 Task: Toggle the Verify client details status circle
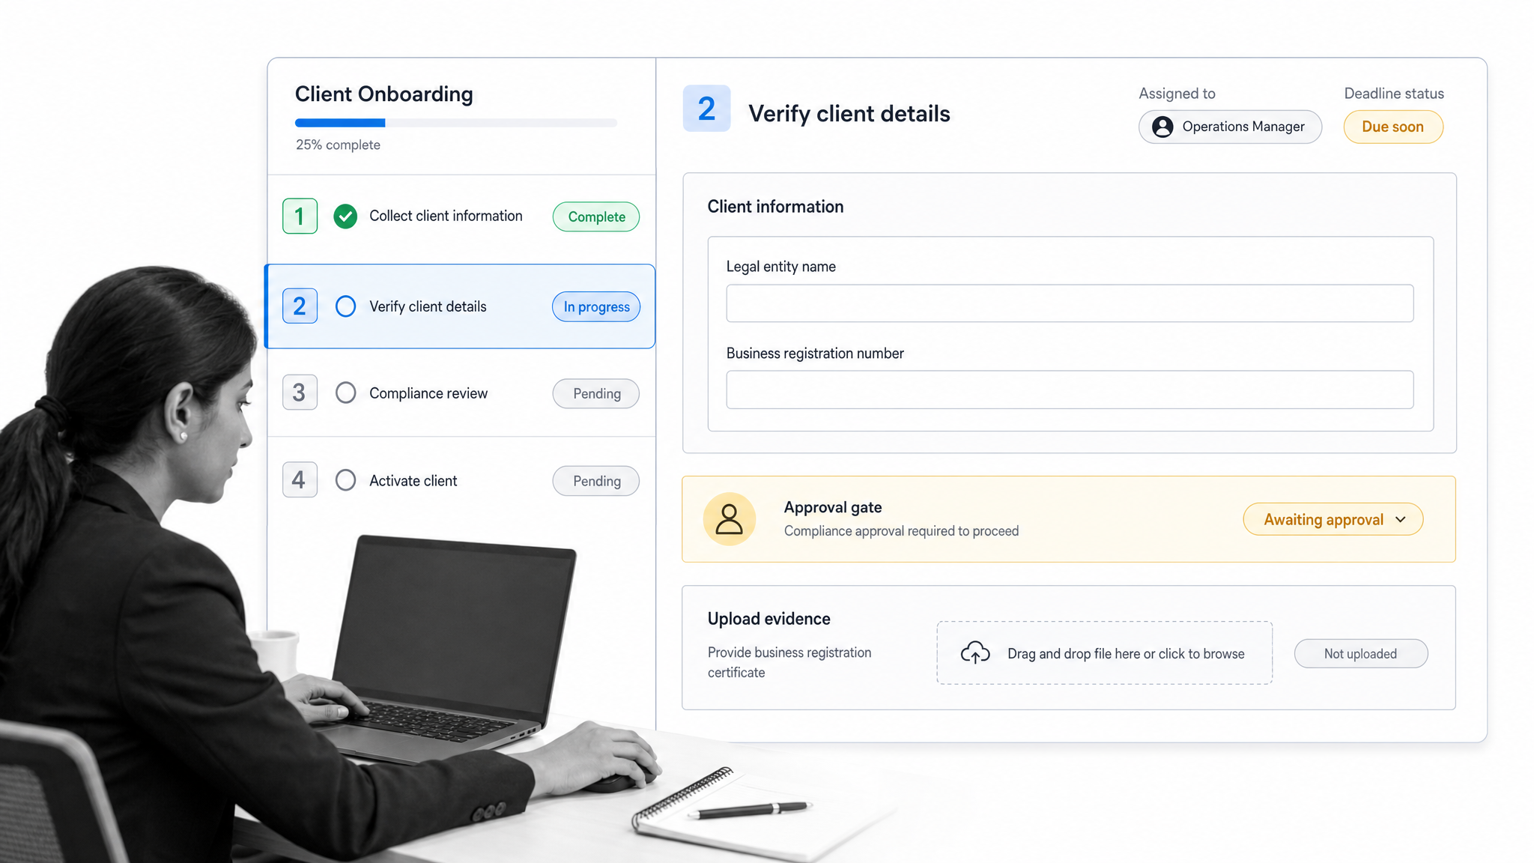pyautogui.click(x=345, y=306)
